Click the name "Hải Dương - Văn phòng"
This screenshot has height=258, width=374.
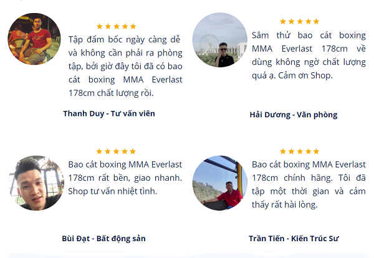point(293,114)
